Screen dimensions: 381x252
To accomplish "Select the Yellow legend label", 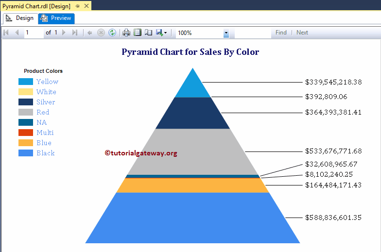I will (x=48, y=82).
